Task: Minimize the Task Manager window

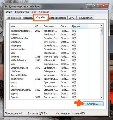Action: click(90, 6)
